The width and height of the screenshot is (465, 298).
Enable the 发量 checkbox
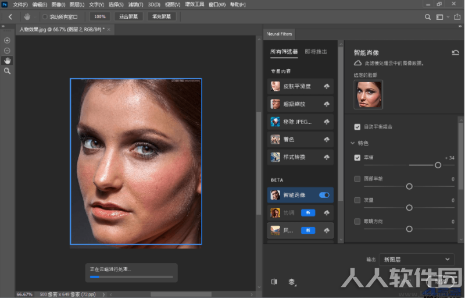[357, 200]
